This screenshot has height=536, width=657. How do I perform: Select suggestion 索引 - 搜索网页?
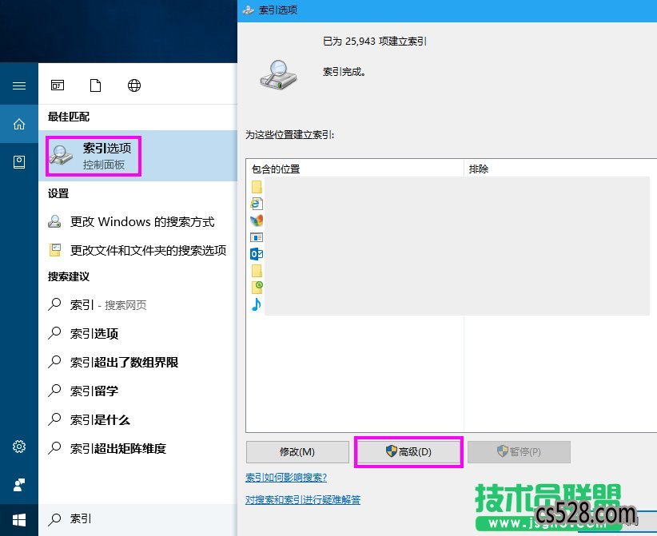(x=137, y=305)
